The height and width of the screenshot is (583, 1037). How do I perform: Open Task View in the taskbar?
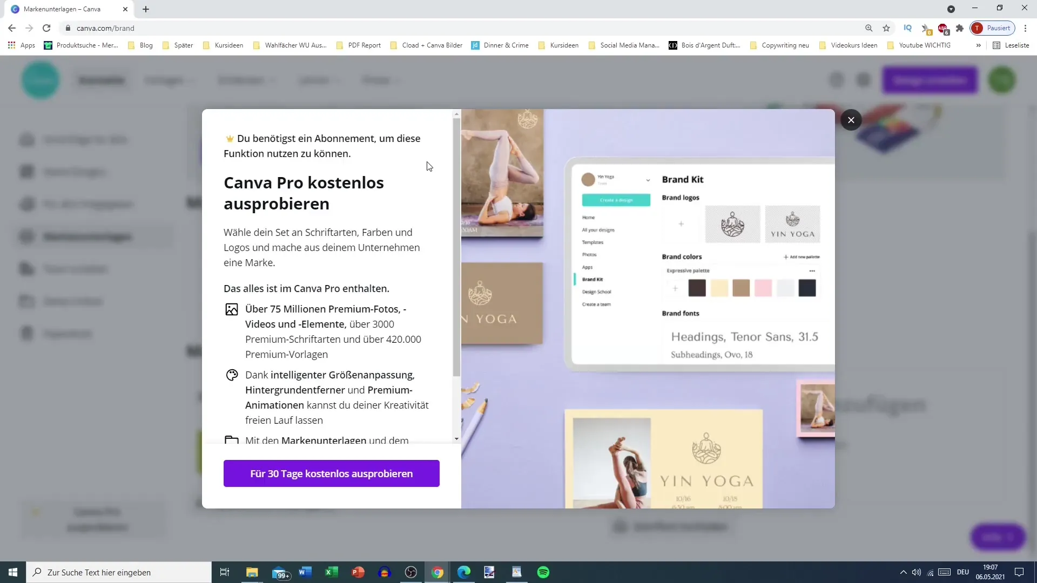pos(225,572)
